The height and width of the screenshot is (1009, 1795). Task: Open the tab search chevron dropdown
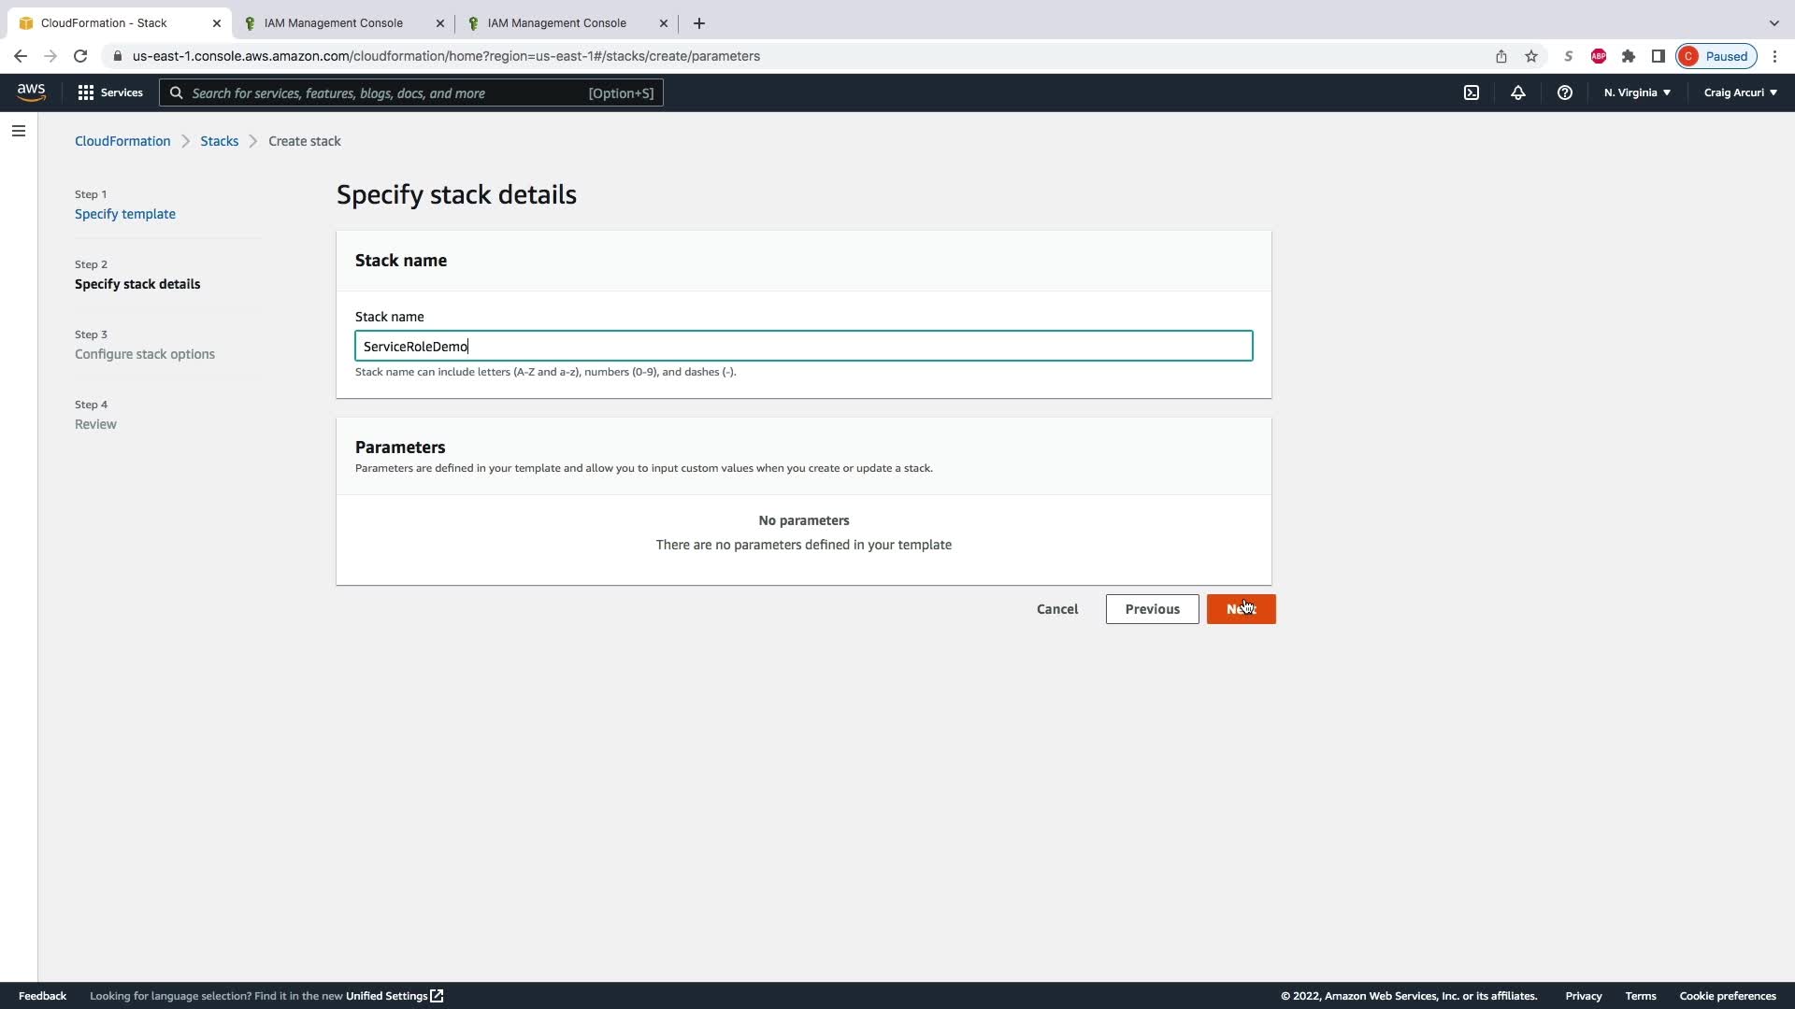click(1773, 22)
